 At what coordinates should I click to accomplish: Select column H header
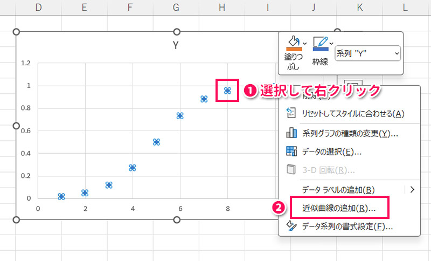pos(222,8)
